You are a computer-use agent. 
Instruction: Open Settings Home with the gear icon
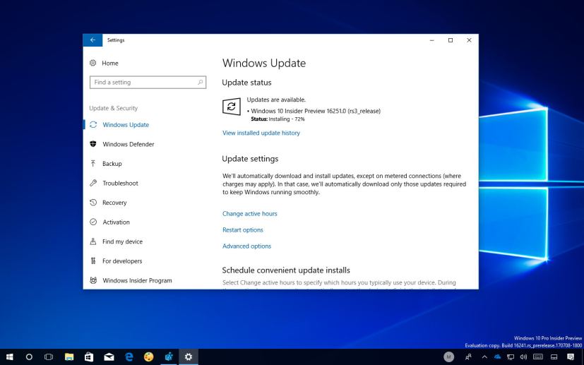point(93,63)
